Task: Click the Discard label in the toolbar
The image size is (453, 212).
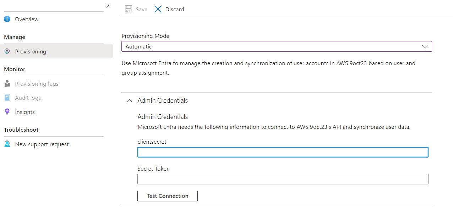Action: 175,10
